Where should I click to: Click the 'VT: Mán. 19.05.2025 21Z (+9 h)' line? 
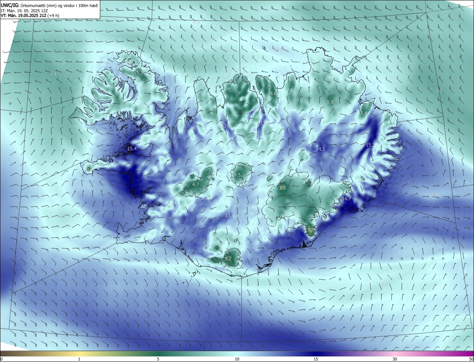click(30, 16)
